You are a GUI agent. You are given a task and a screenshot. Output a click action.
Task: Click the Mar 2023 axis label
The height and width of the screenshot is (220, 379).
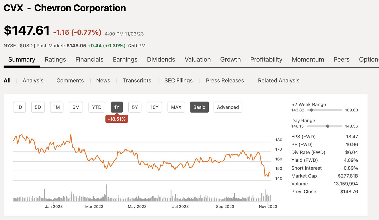pos(94,206)
